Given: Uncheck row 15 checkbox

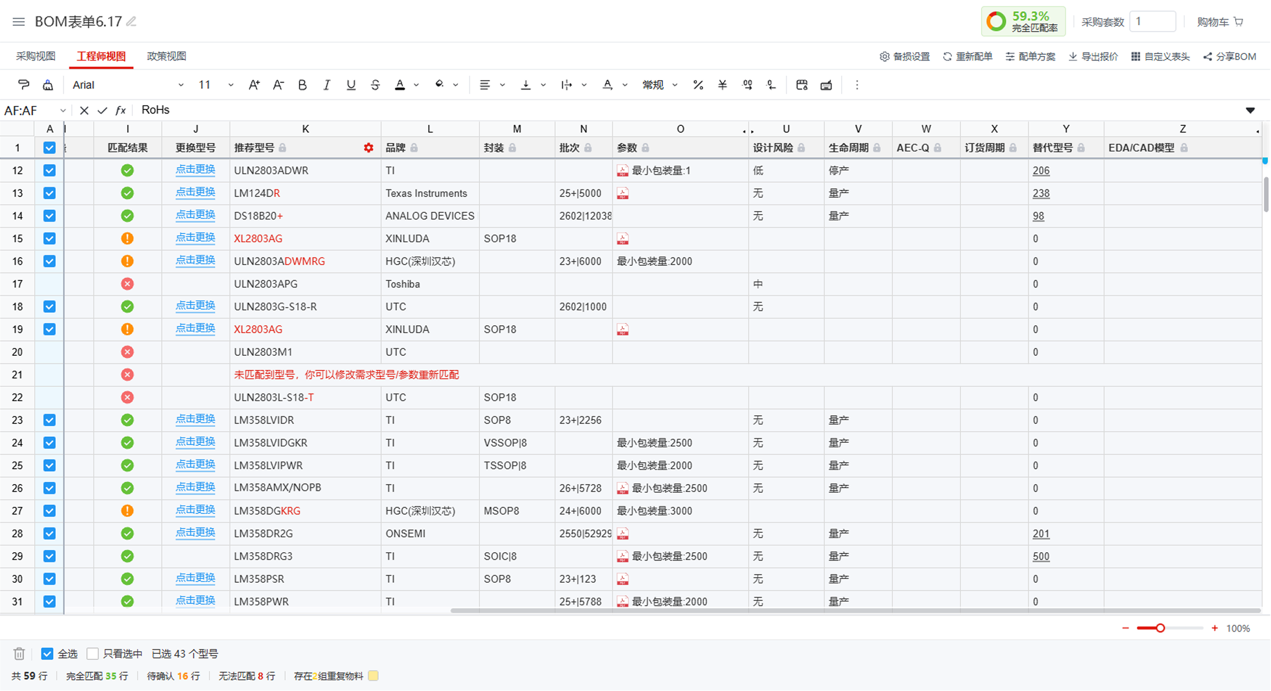Looking at the screenshot, I should point(49,238).
